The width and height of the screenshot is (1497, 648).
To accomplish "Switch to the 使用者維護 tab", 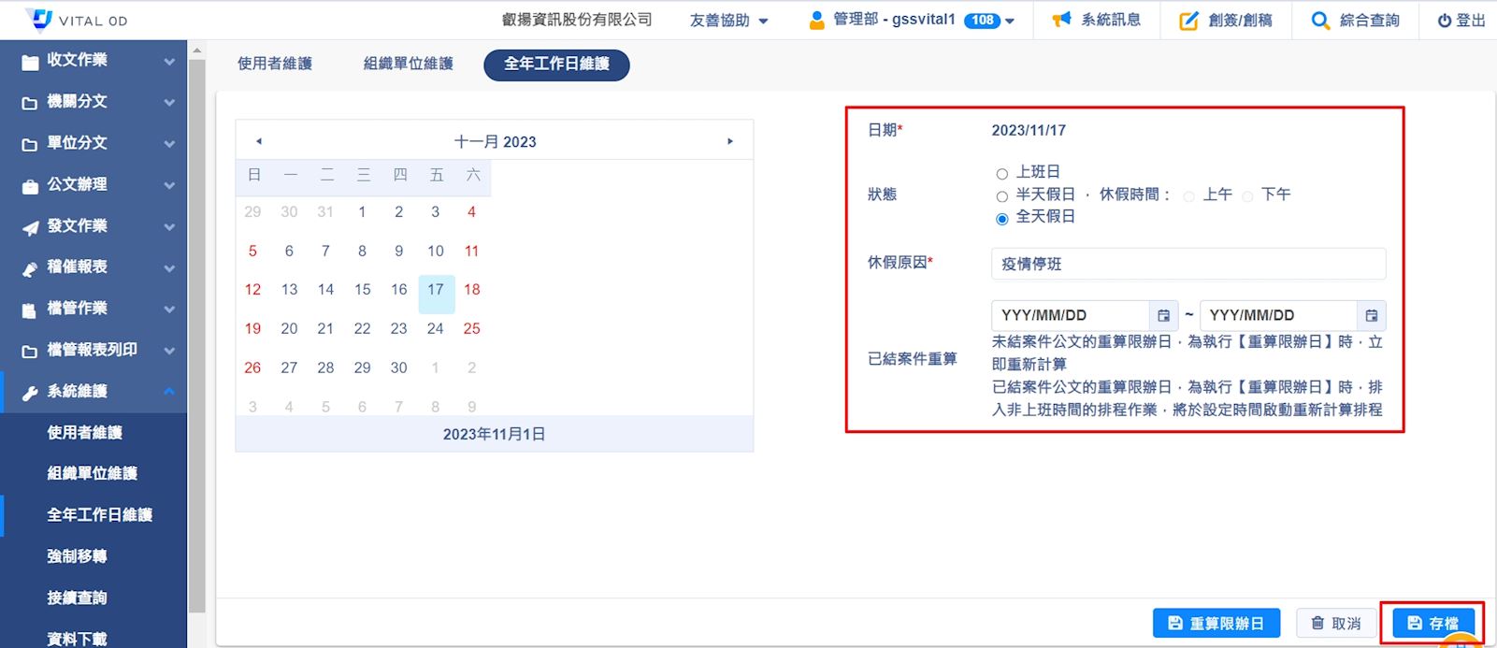I will click(275, 64).
